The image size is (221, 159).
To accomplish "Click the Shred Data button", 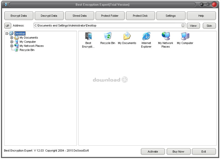I will (x=79, y=16).
